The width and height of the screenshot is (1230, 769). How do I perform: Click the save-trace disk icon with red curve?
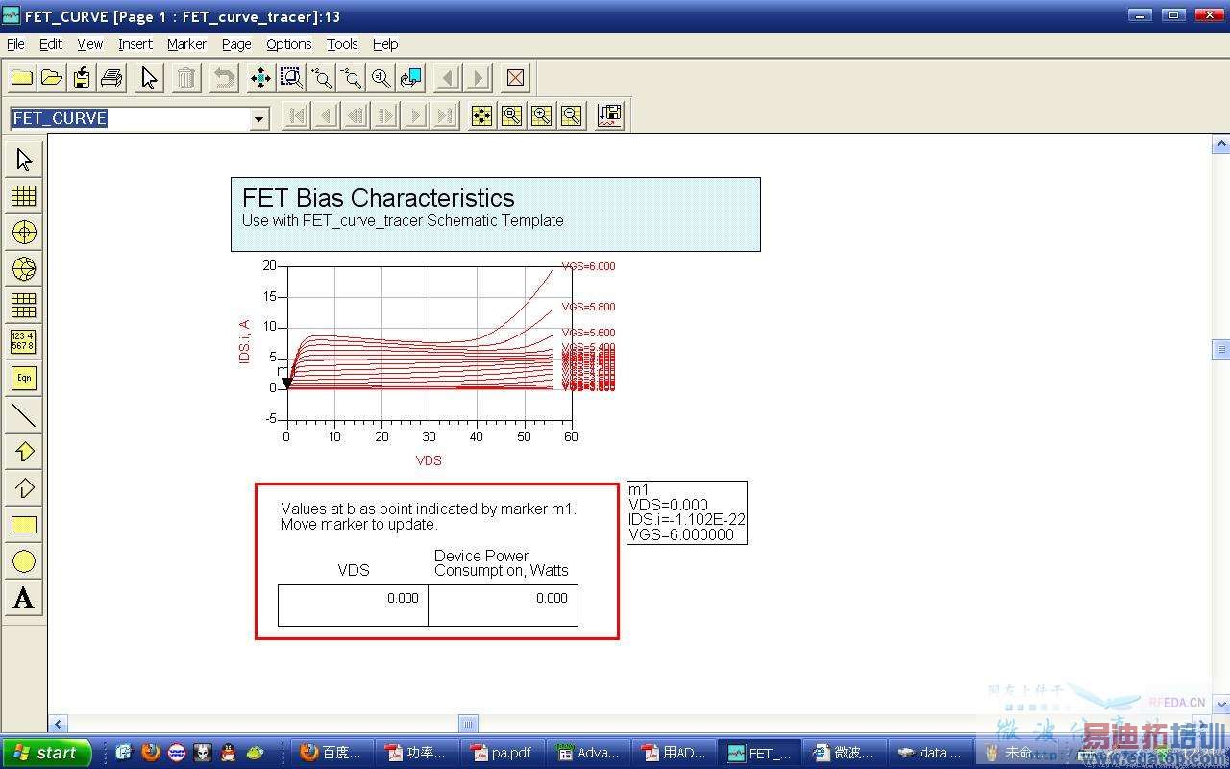[609, 116]
